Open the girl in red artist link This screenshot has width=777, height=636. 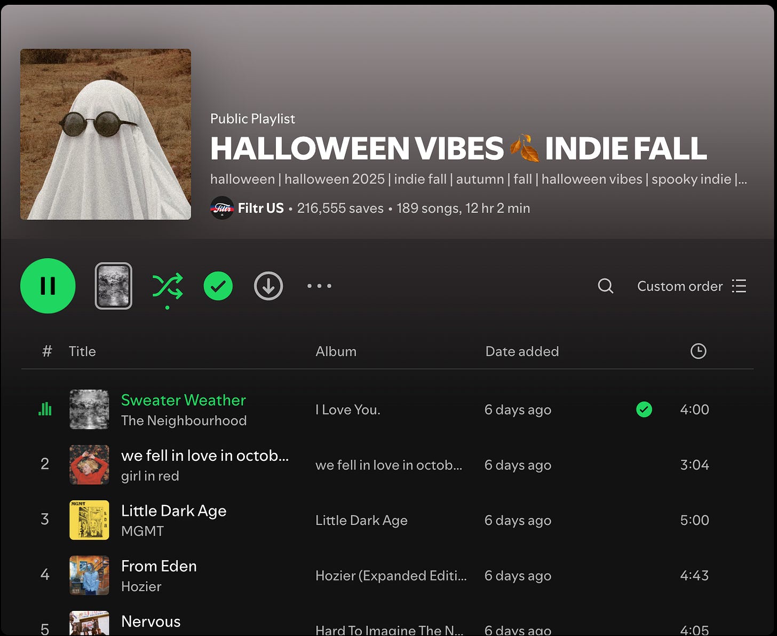click(150, 476)
